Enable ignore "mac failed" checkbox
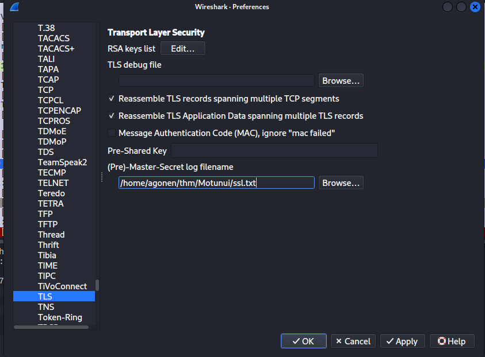The height and width of the screenshot is (357, 485). (x=112, y=133)
